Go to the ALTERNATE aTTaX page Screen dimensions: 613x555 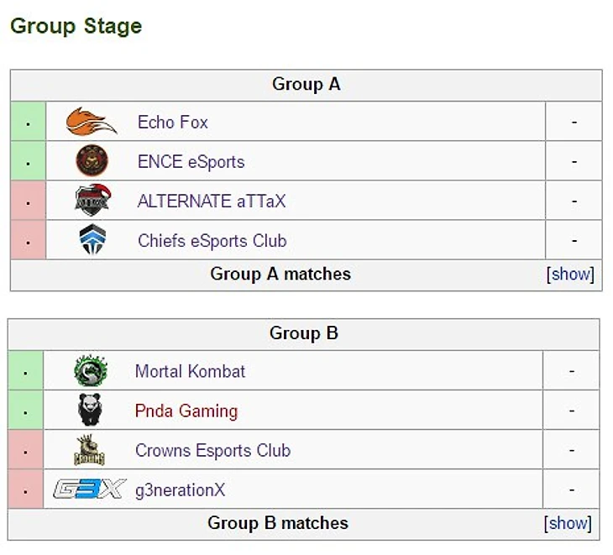coord(212,202)
